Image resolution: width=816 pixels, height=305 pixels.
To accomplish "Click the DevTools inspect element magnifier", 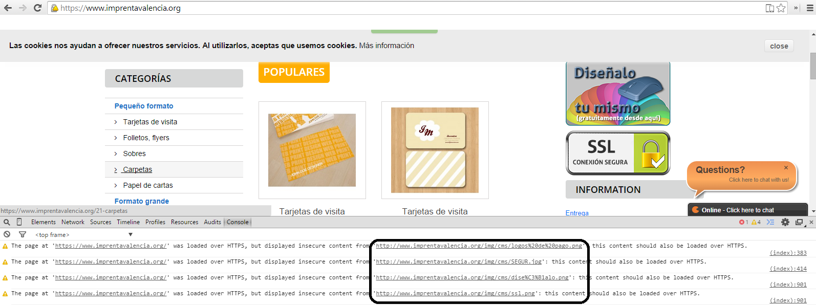I will coord(7,222).
